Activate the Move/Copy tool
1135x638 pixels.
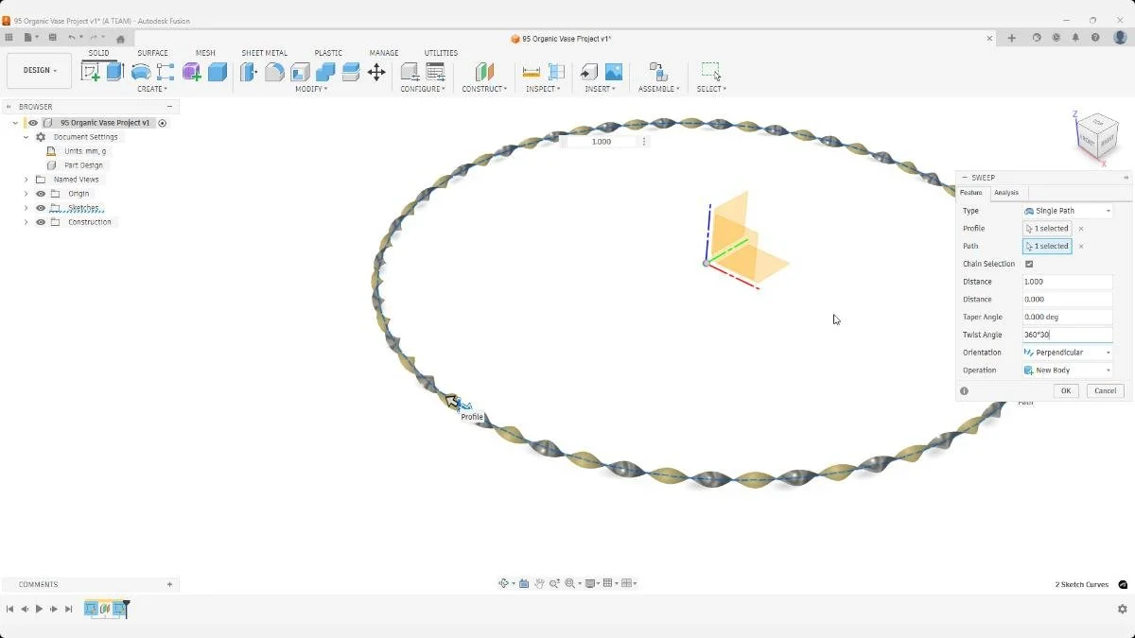click(376, 72)
